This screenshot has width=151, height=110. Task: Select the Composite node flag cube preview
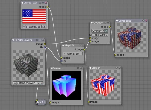[132, 38]
